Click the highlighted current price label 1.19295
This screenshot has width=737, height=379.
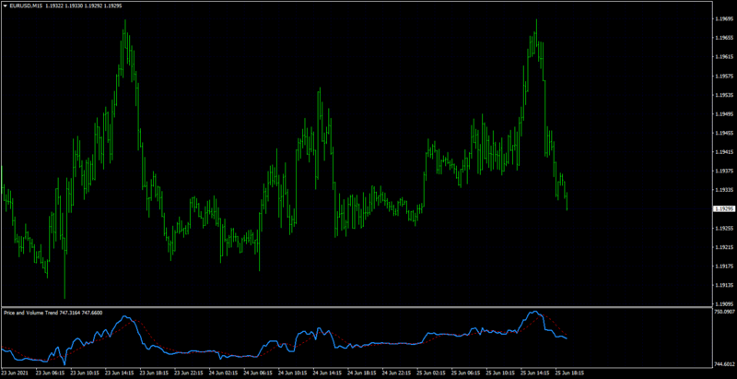click(724, 208)
